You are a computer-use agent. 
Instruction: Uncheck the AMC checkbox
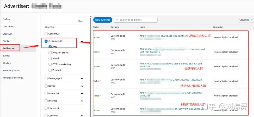[50, 47]
